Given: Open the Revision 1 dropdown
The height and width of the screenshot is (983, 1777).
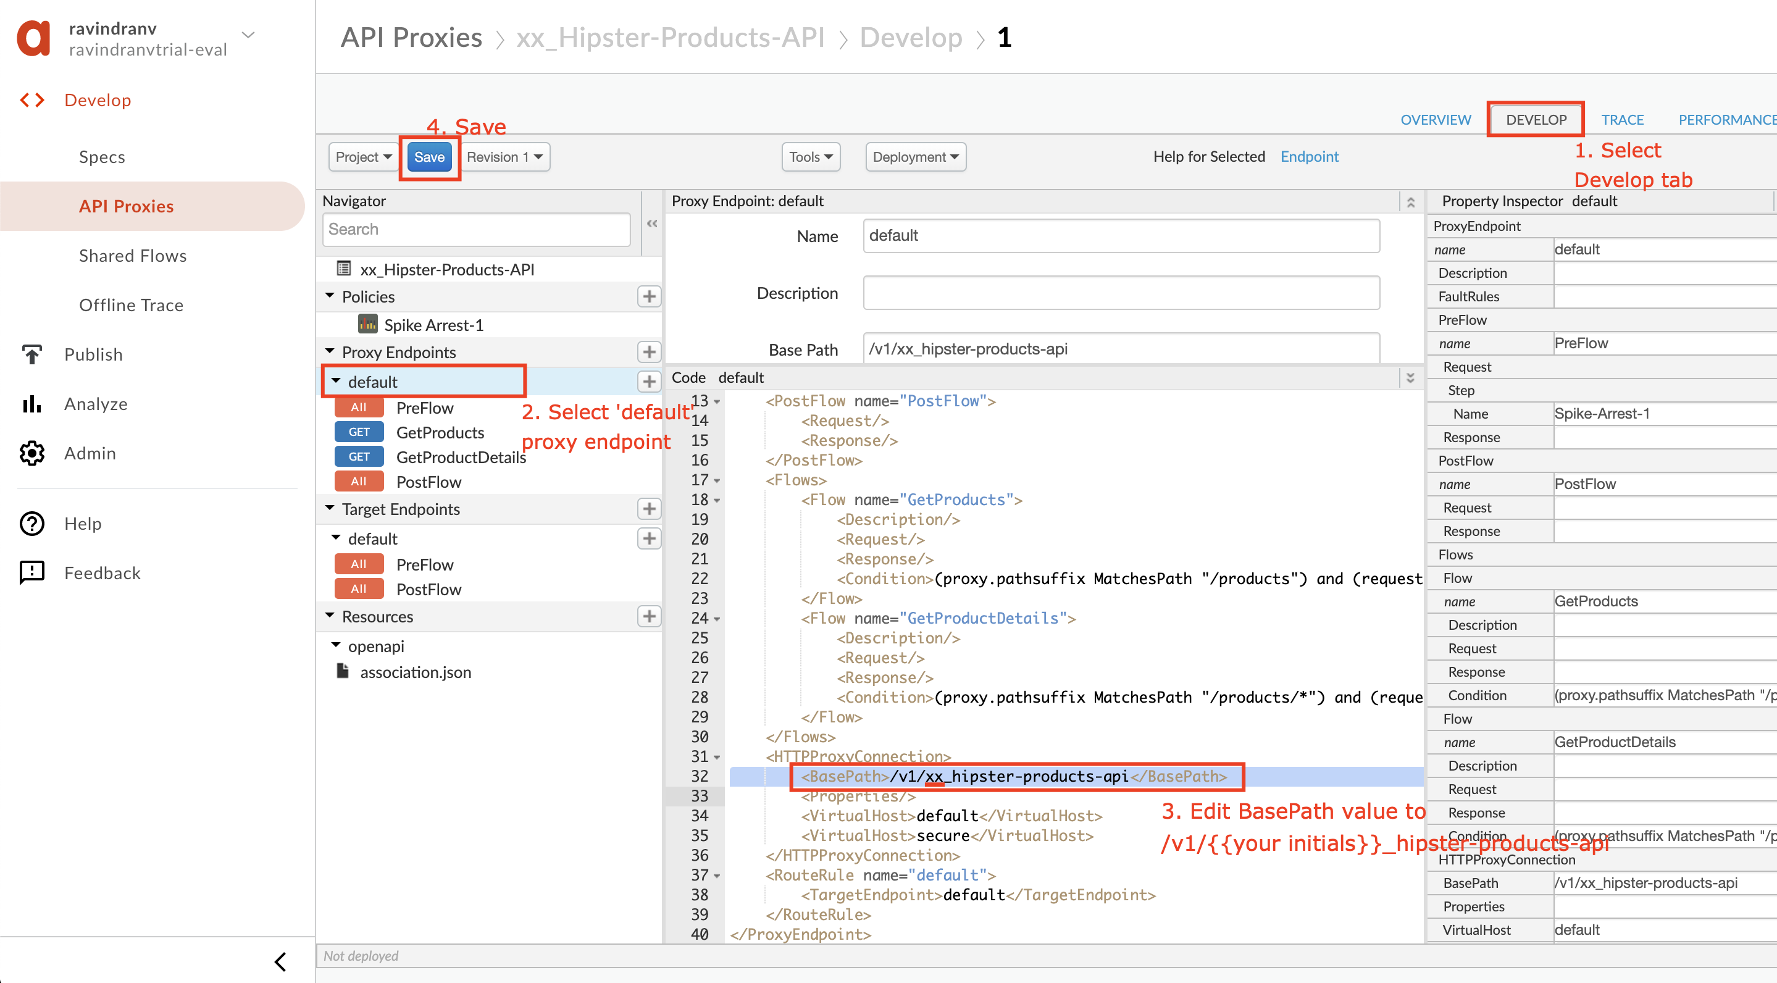Looking at the screenshot, I should (504, 157).
